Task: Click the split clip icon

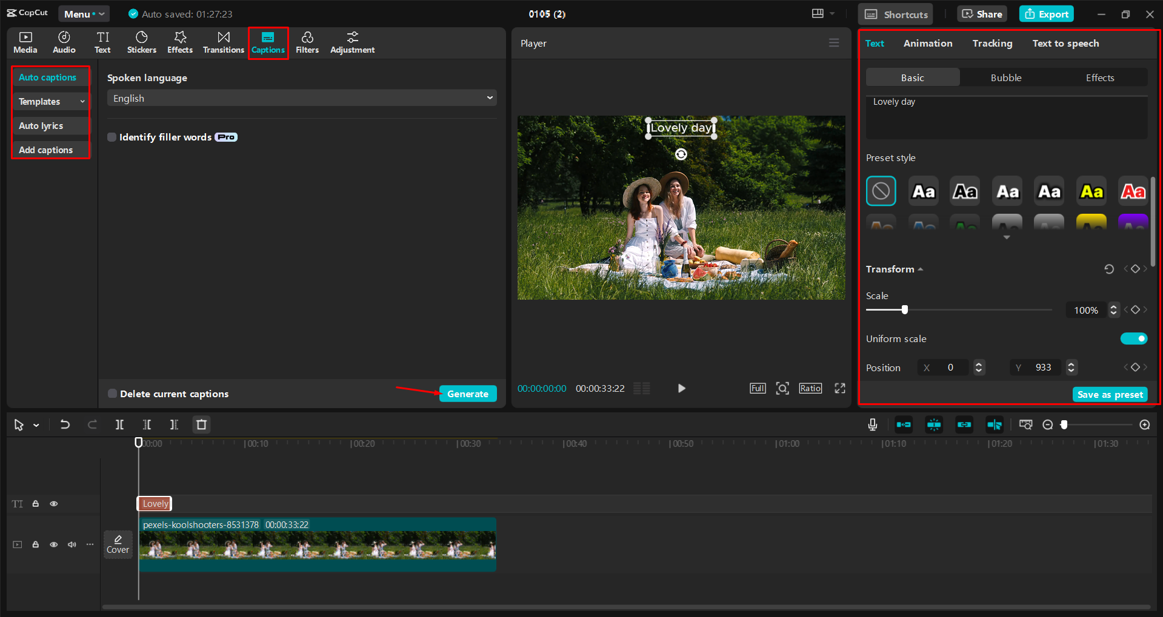Action: tap(119, 424)
